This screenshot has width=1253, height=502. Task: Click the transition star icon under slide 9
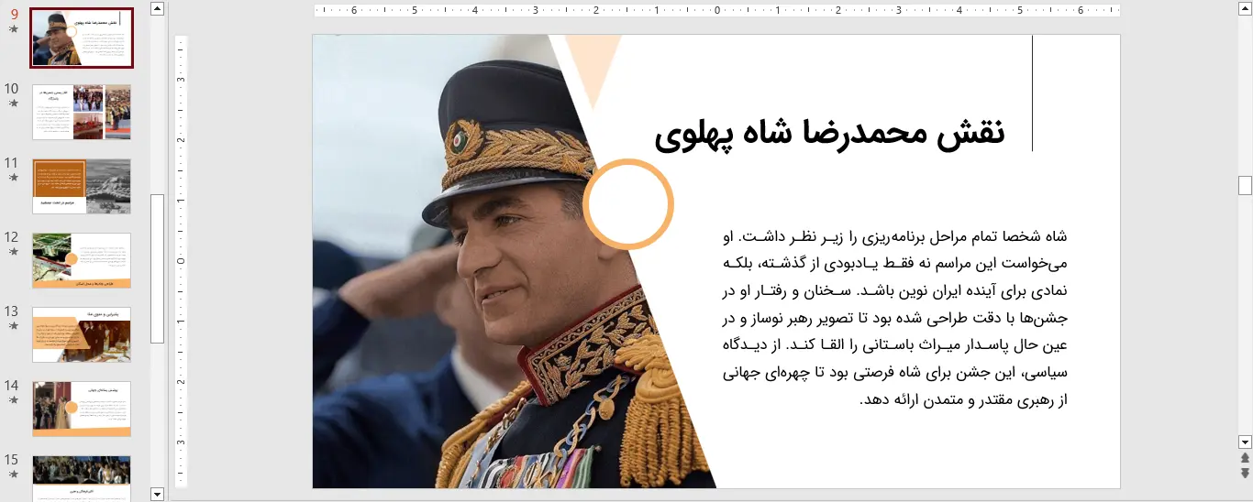click(13, 29)
